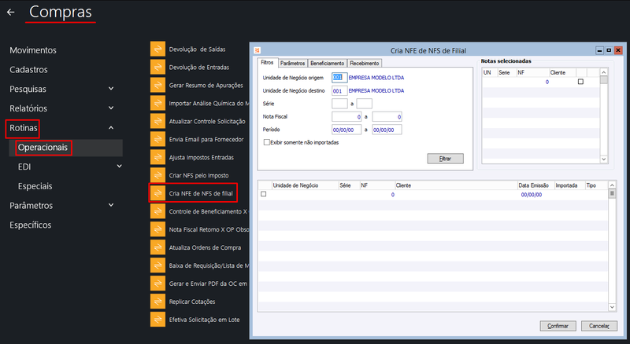
Task: Click the Cancelar button
Action: [x=599, y=326]
